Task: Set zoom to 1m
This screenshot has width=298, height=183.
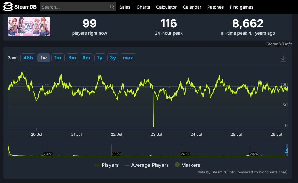Action: click(x=58, y=58)
